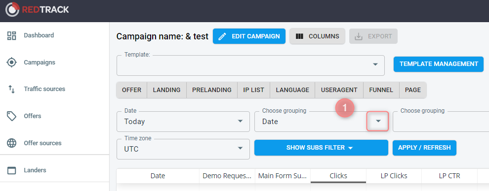Viewport: 489px width, 191px height.
Task: Expand Show Subs Filter
Action: click(321, 148)
